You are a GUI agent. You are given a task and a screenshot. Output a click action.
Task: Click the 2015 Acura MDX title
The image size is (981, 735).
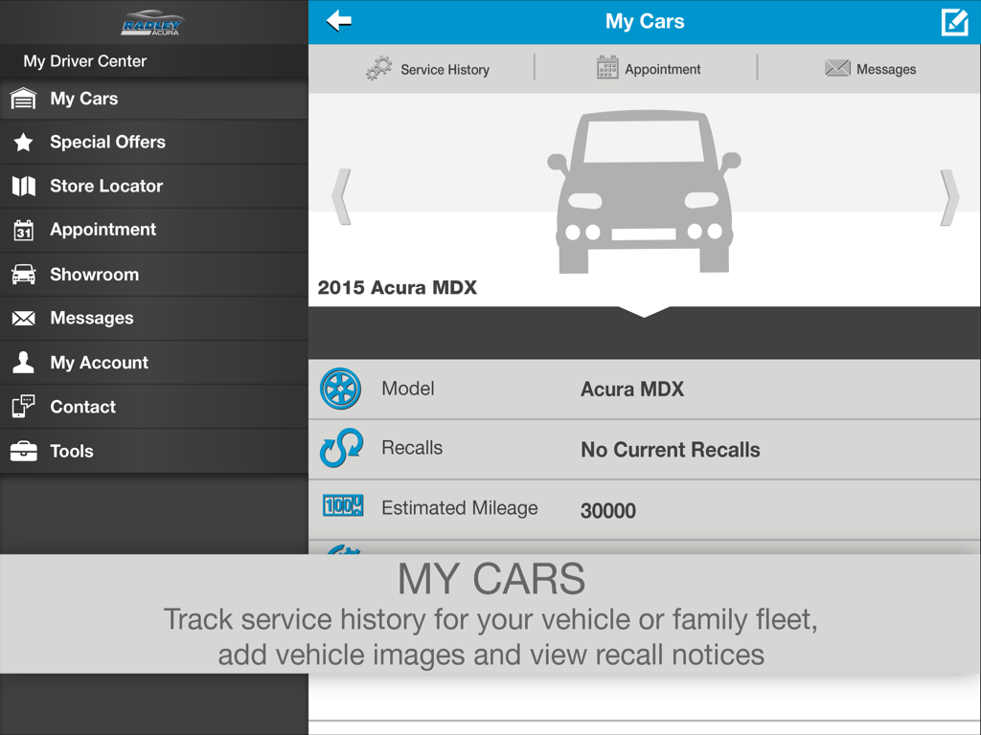397,287
